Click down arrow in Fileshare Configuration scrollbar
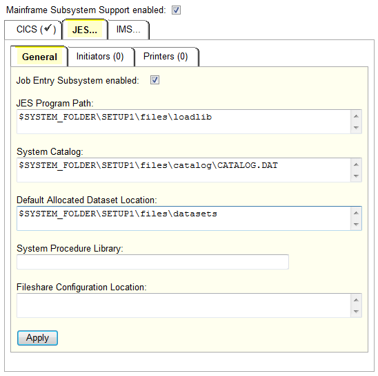The height and width of the screenshot is (376, 378). (356, 311)
